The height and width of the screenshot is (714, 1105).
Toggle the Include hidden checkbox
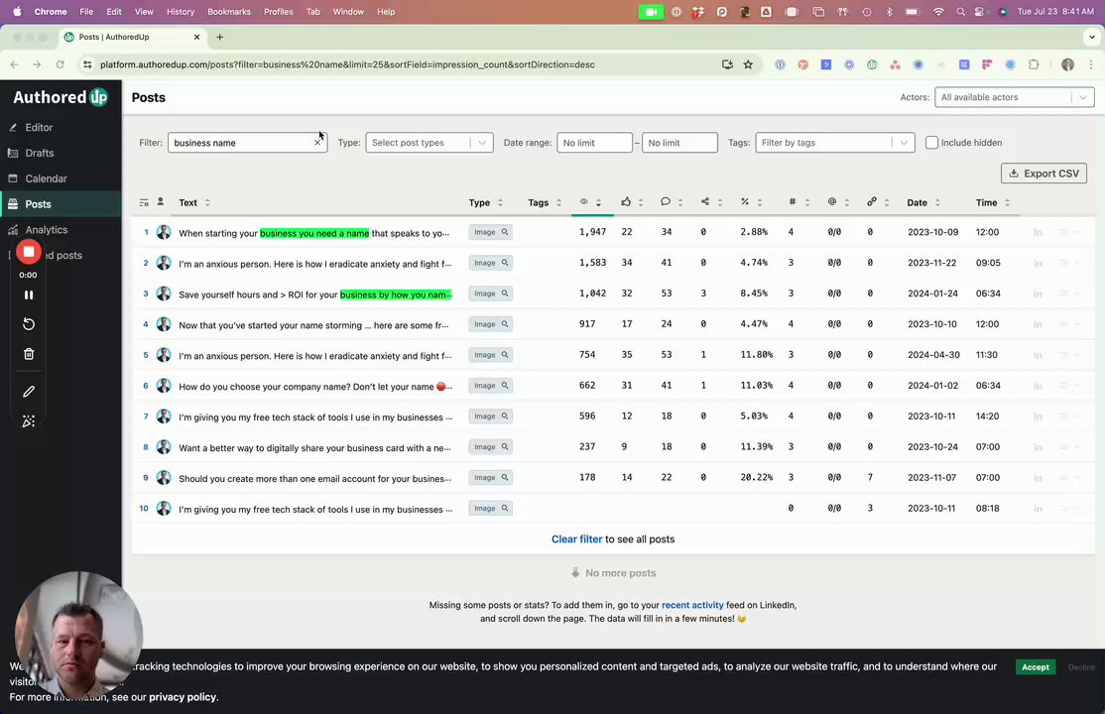pos(931,143)
